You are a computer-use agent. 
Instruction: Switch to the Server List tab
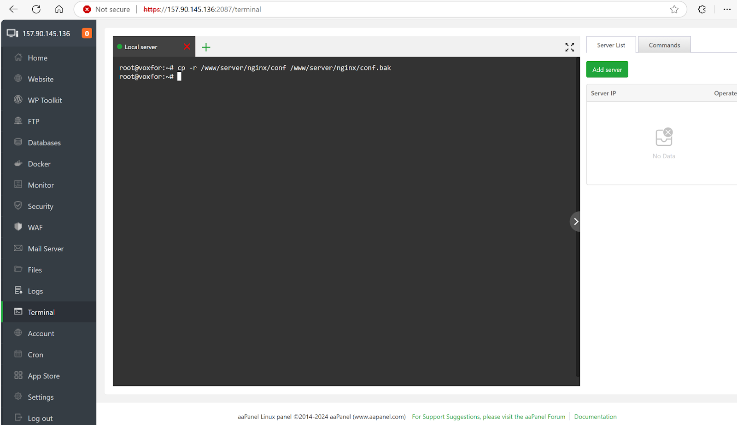pos(610,45)
